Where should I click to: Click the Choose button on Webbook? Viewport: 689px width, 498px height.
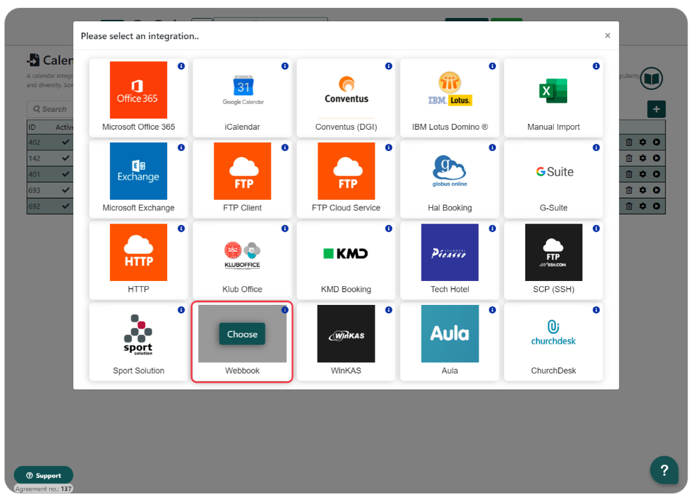point(242,334)
